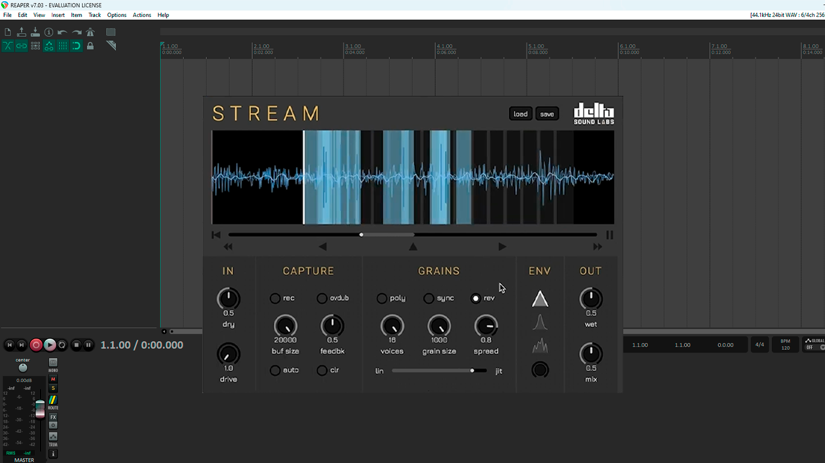Toggle the metronome icon
This screenshot has width=825, height=463.
click(91, 32)
